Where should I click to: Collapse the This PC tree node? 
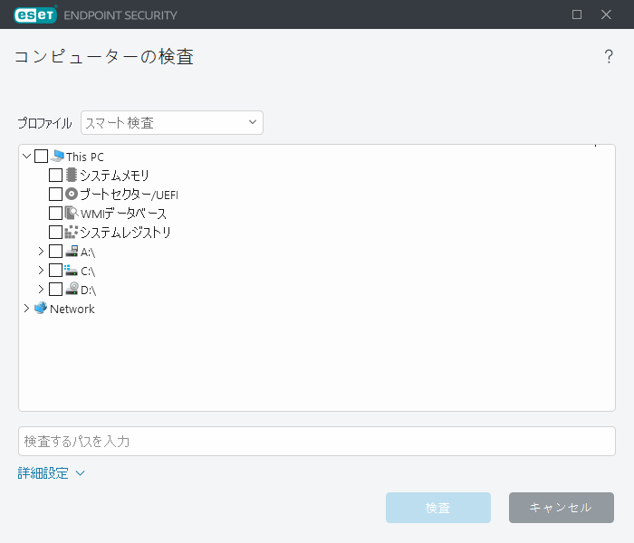[x=26, y=157]
